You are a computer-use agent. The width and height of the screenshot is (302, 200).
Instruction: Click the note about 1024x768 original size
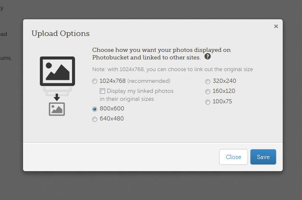173,69
